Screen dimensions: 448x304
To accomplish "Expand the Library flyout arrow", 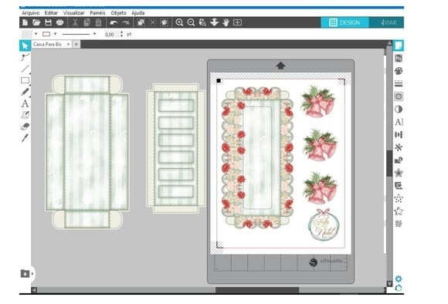I will click(x=32, y=274).
